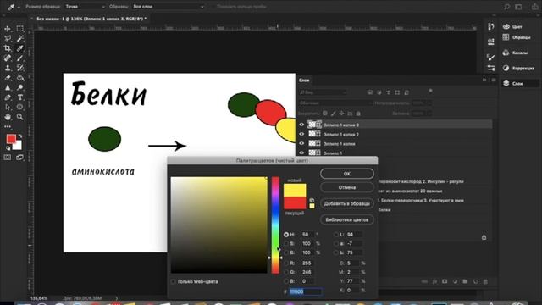Click lock all padlock in Layers lock row
Image resolution: width=542 pixels, height=305 pixels.
(358, 114)
